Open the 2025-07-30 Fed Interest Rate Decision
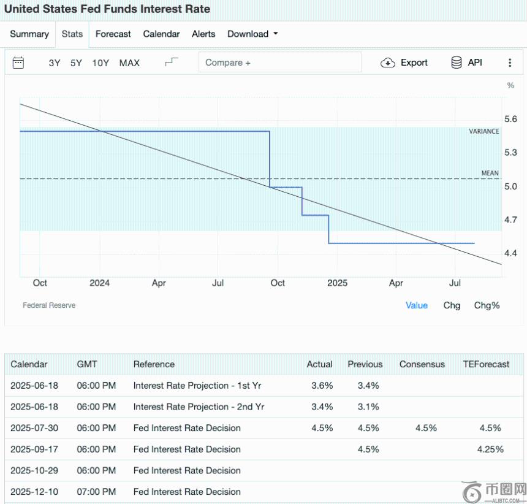This screenshot has width=527, height=504. [x=187, y=428]
